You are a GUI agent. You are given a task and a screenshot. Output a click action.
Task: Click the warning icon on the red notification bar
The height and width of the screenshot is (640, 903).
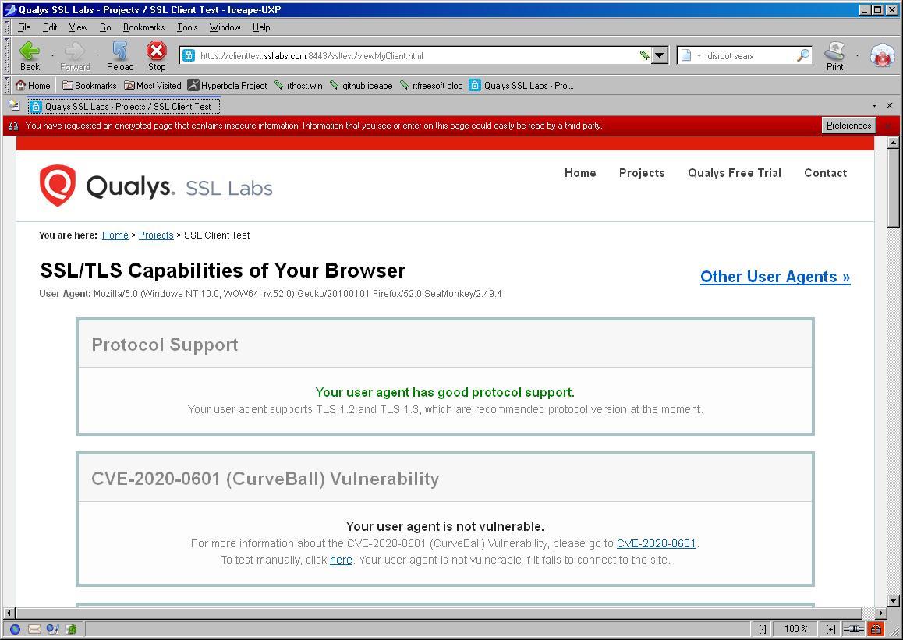pos(14,126)
